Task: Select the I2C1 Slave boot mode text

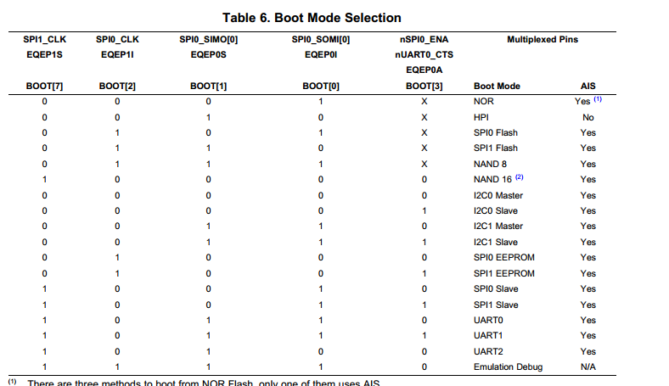Action: tap(495, 242)
